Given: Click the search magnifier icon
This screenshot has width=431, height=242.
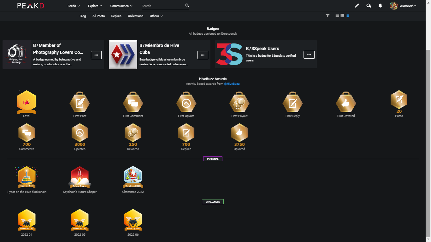Looking at the screenshot, I should point(187,5).
